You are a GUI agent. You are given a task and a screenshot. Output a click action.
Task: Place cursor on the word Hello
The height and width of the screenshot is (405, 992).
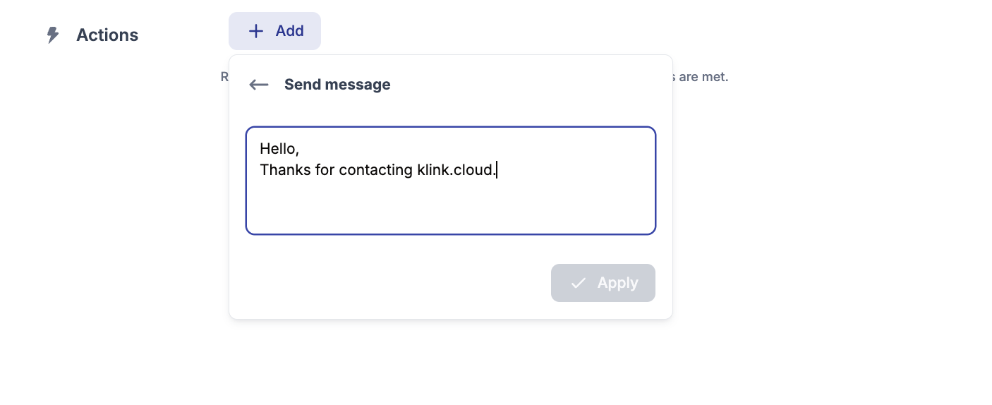(277, 149)
